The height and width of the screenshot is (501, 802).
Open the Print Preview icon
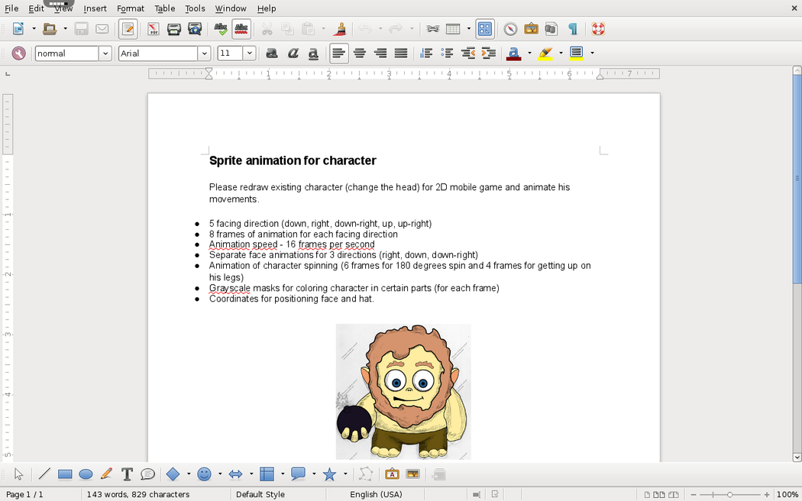pos(195,29)
